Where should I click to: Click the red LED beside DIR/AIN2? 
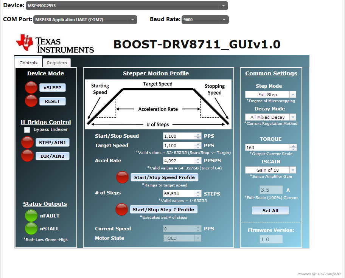(x=27, y=155)
